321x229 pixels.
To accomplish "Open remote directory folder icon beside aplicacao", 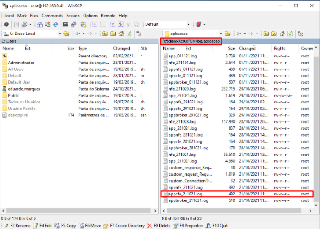I will 227,34.
